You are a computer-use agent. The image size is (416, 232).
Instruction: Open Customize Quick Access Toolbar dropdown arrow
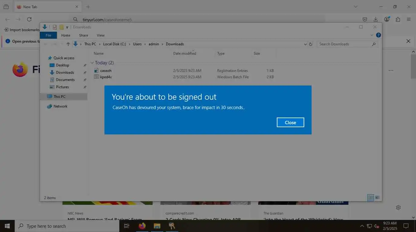pos(67,27)
